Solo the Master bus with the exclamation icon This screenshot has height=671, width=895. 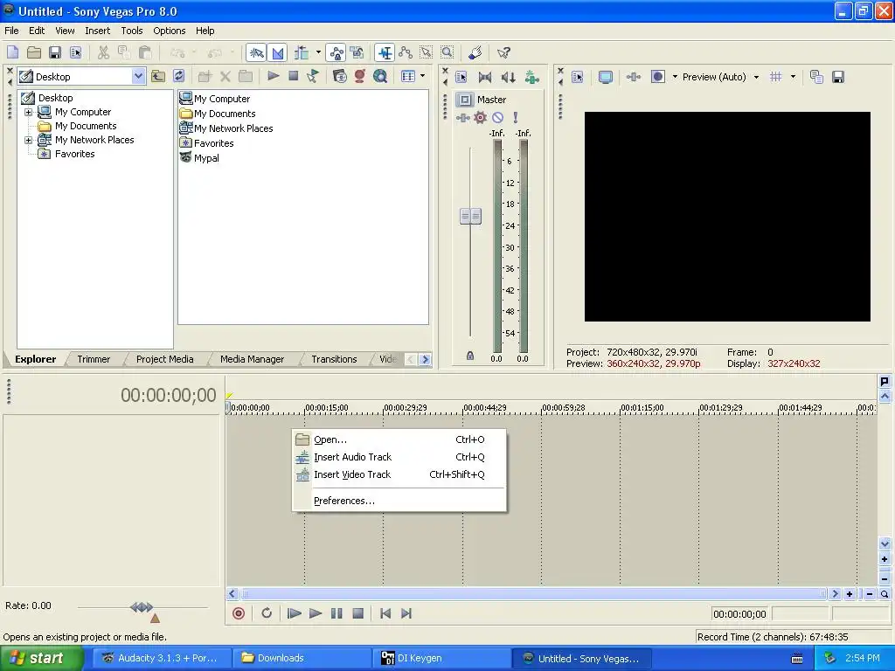point(516,118)
